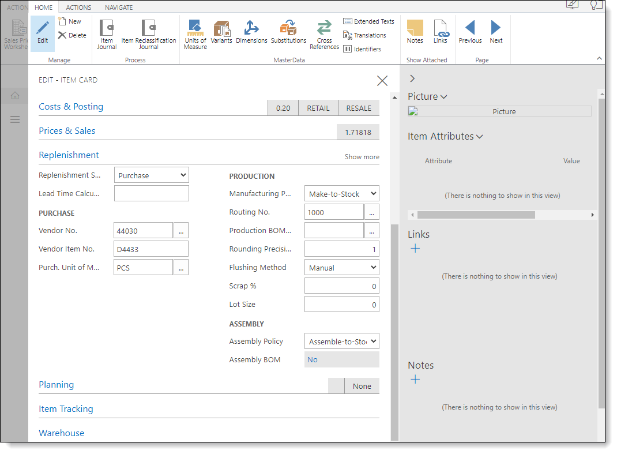Open Variants for this item
This screenshot has height=454, width=617.
221,32
